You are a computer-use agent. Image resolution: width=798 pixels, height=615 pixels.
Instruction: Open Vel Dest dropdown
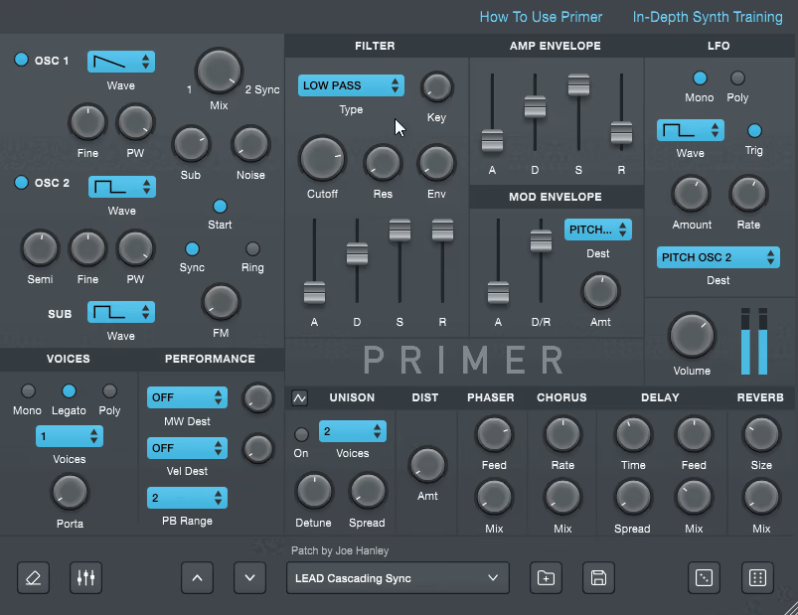tap(187, 448)
